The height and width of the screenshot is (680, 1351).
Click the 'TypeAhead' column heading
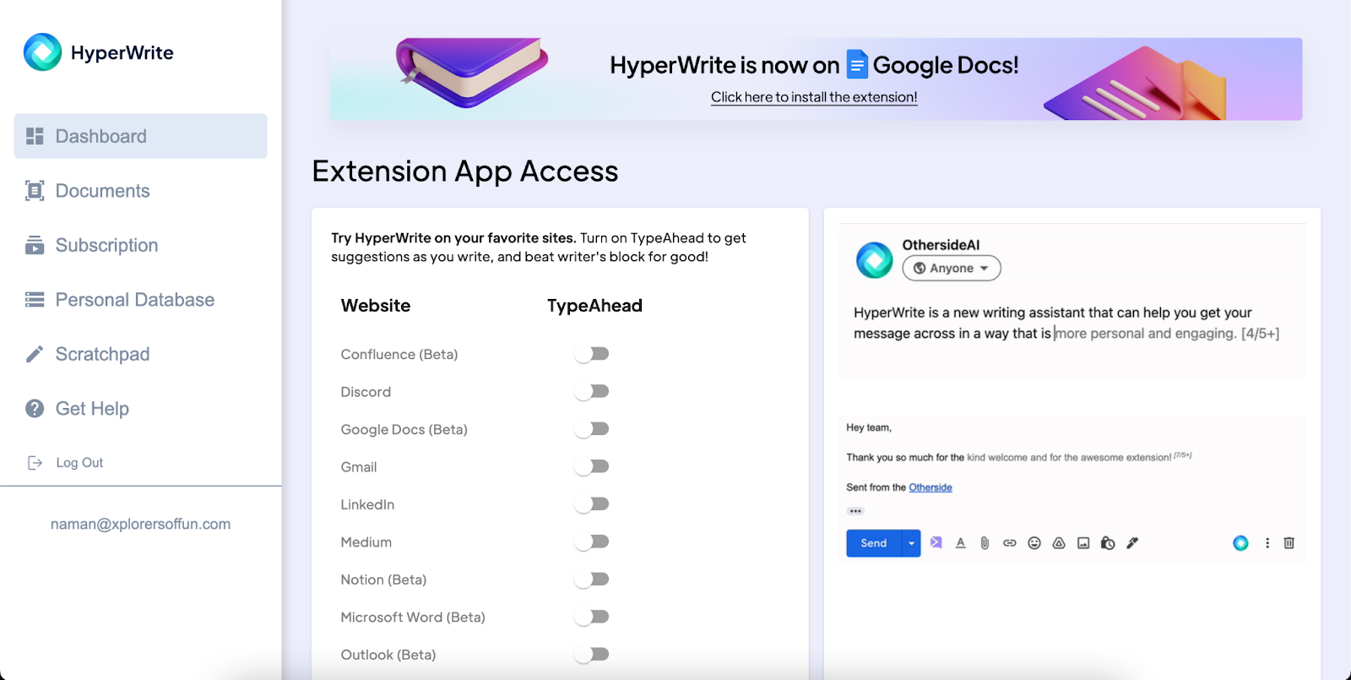click(x=594, y=306)
